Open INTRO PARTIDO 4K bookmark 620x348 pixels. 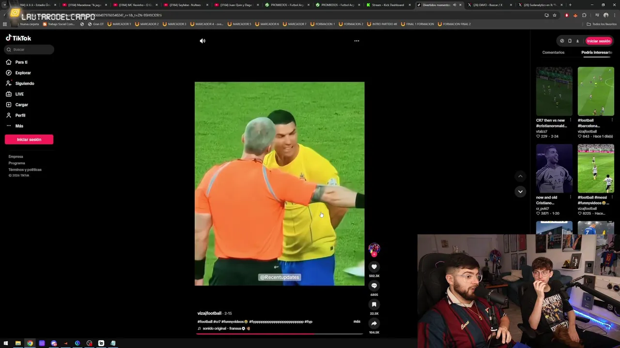coord(382,24)
